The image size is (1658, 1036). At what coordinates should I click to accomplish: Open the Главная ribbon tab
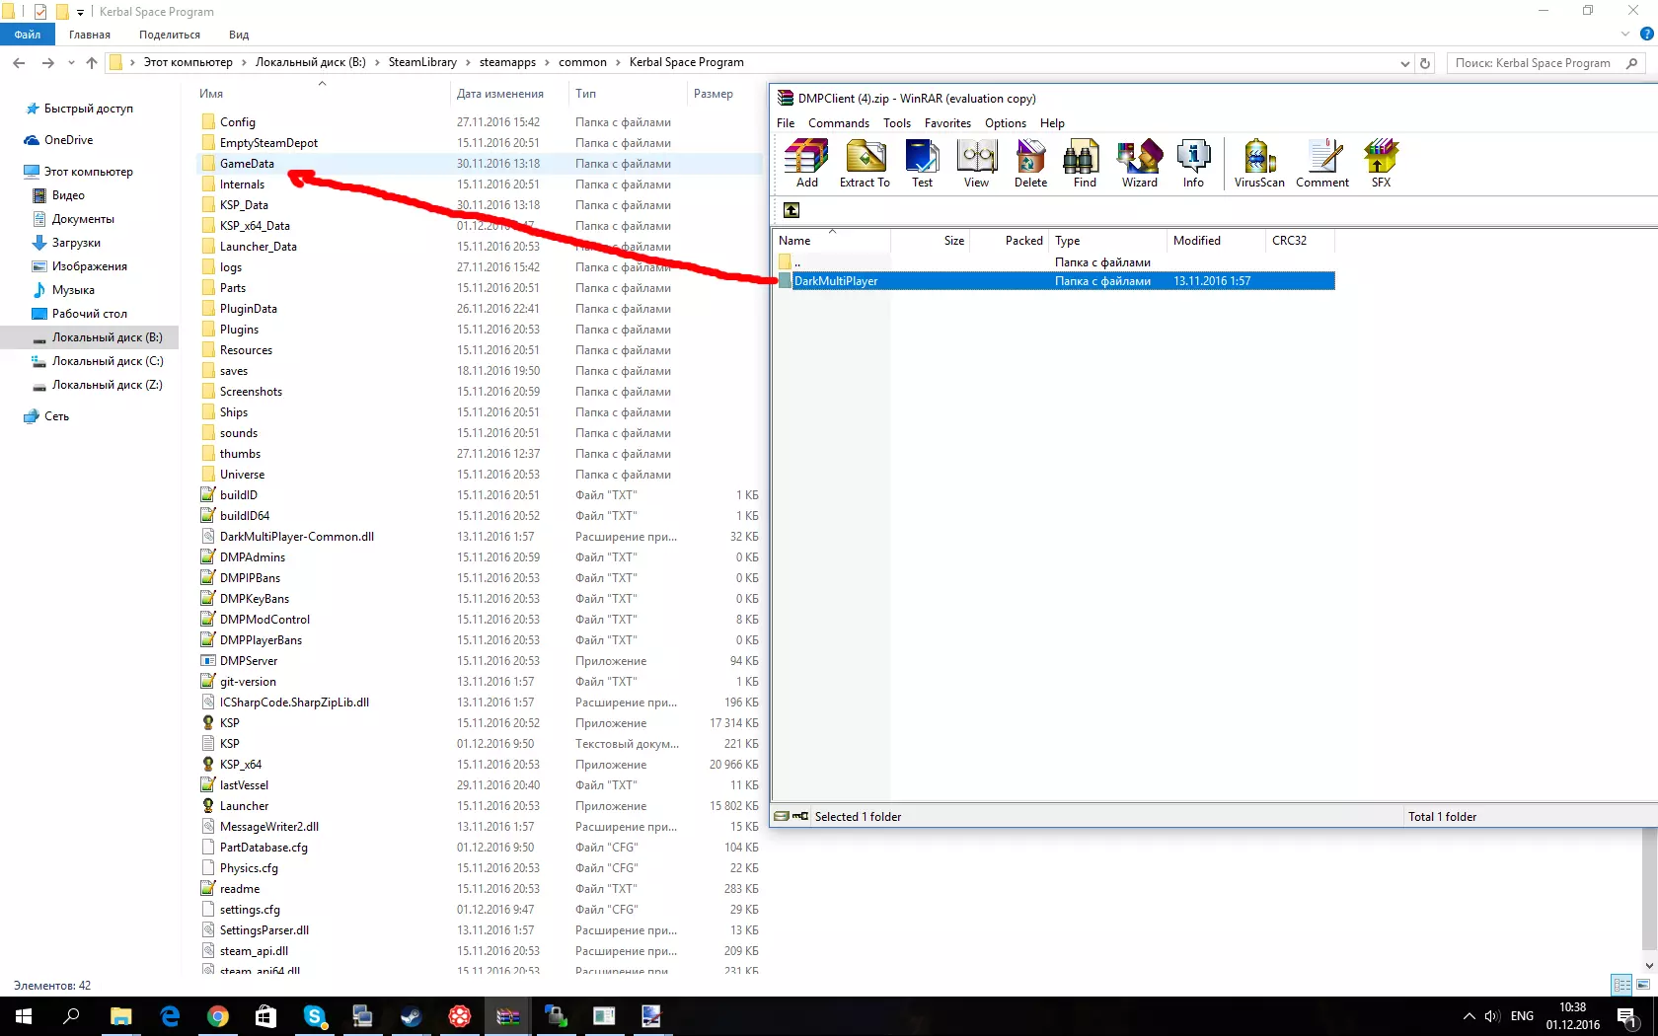(90, 35)
